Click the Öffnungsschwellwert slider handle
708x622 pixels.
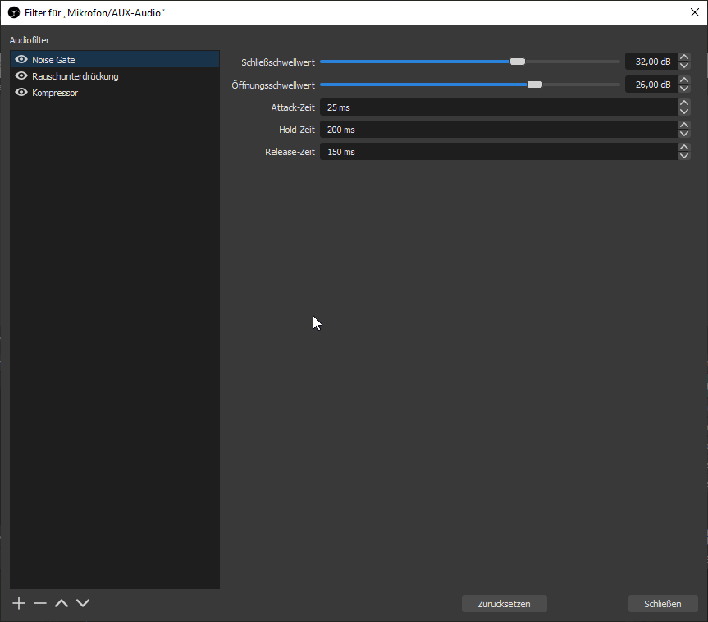click(x=535, y=85)
